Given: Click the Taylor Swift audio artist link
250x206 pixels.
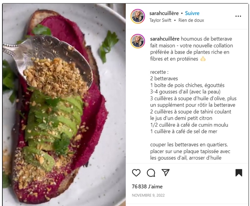Looking at the screenshot, I should 160,20.
